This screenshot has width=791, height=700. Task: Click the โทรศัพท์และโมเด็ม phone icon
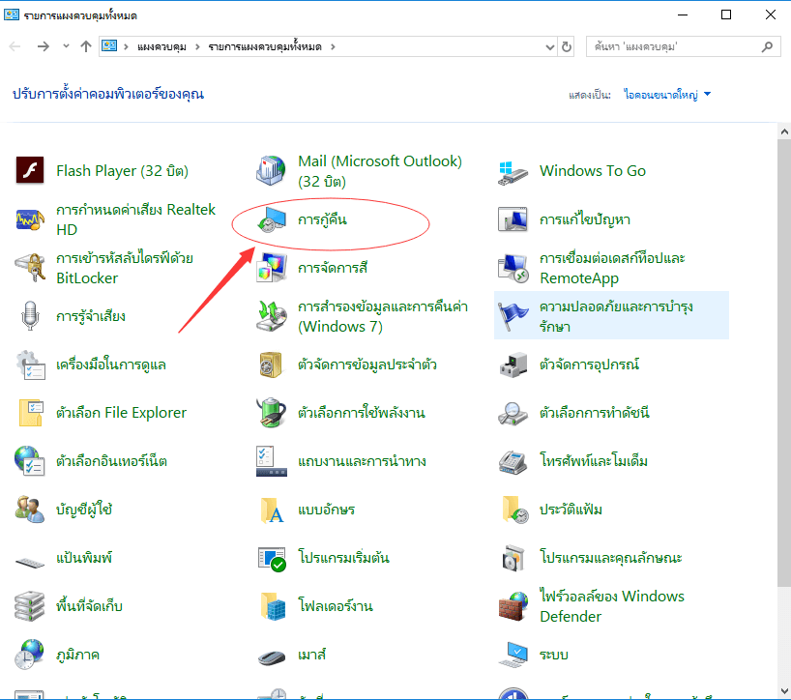513,461
